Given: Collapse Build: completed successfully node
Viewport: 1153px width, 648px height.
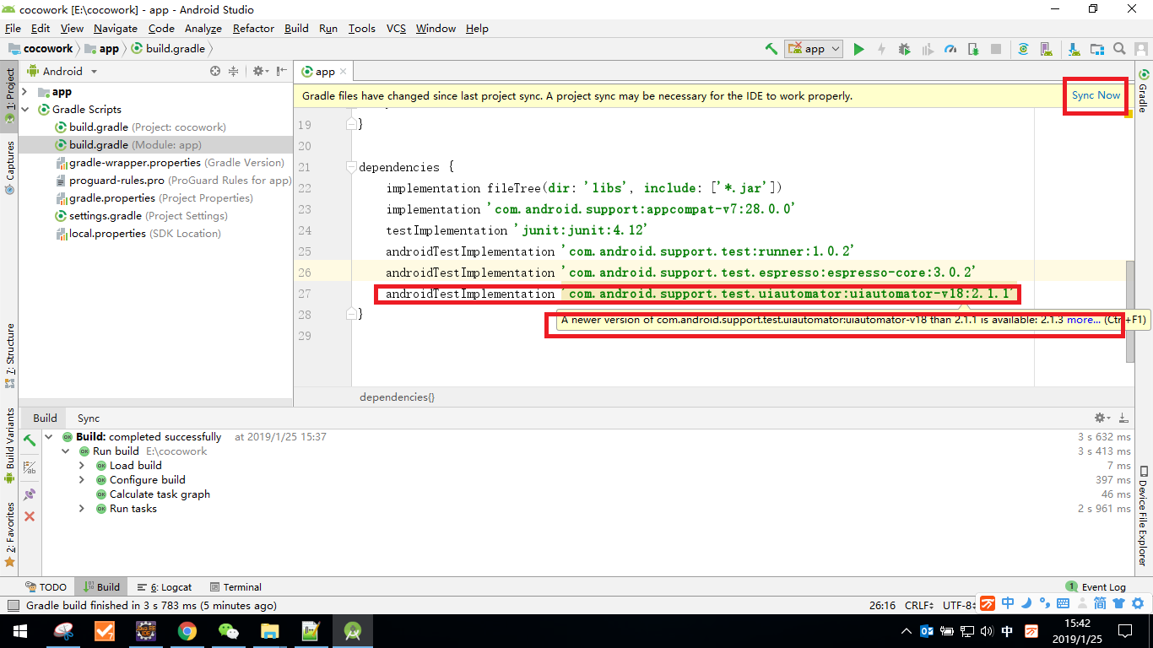Looking at the screenshot, I should pos(49,437).
